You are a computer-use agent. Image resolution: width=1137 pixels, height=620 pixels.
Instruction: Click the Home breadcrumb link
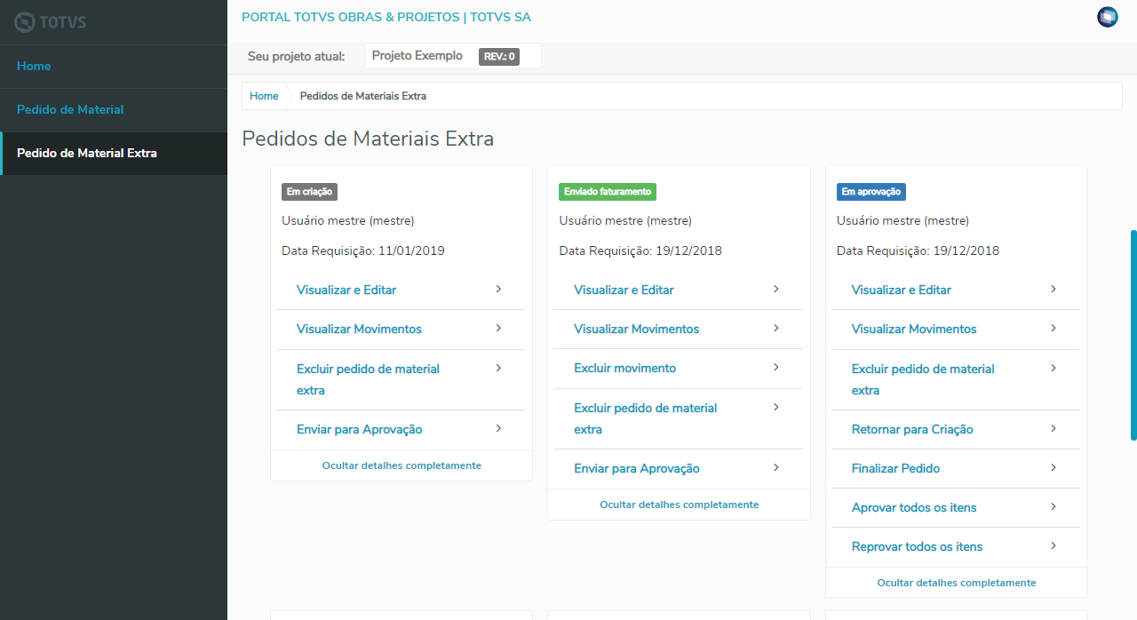click(264, 96)
